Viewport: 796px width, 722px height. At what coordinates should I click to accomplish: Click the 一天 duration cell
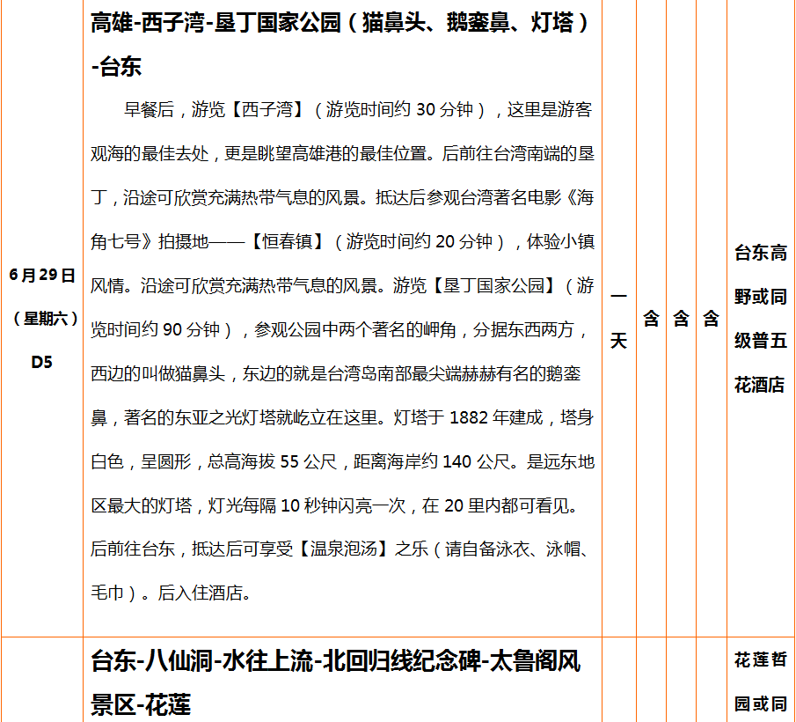[x=618, y=318]
